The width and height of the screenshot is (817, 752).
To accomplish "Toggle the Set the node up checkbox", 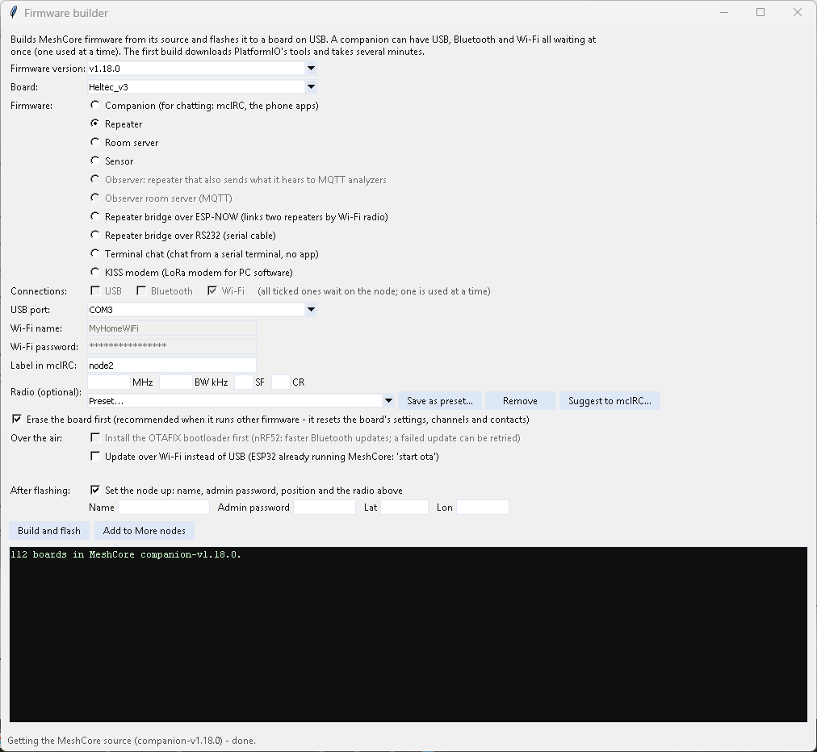I will click(x=95, y=490).
